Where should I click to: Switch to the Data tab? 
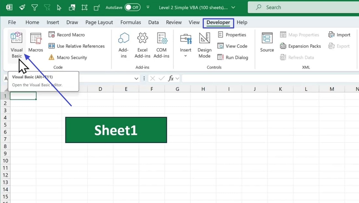click(x=154, y=22)
